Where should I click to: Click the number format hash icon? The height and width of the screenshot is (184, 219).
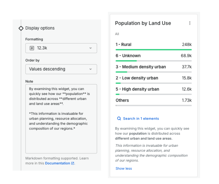pos(32,48)
